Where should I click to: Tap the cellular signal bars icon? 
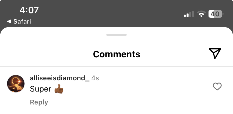[189, 14]
